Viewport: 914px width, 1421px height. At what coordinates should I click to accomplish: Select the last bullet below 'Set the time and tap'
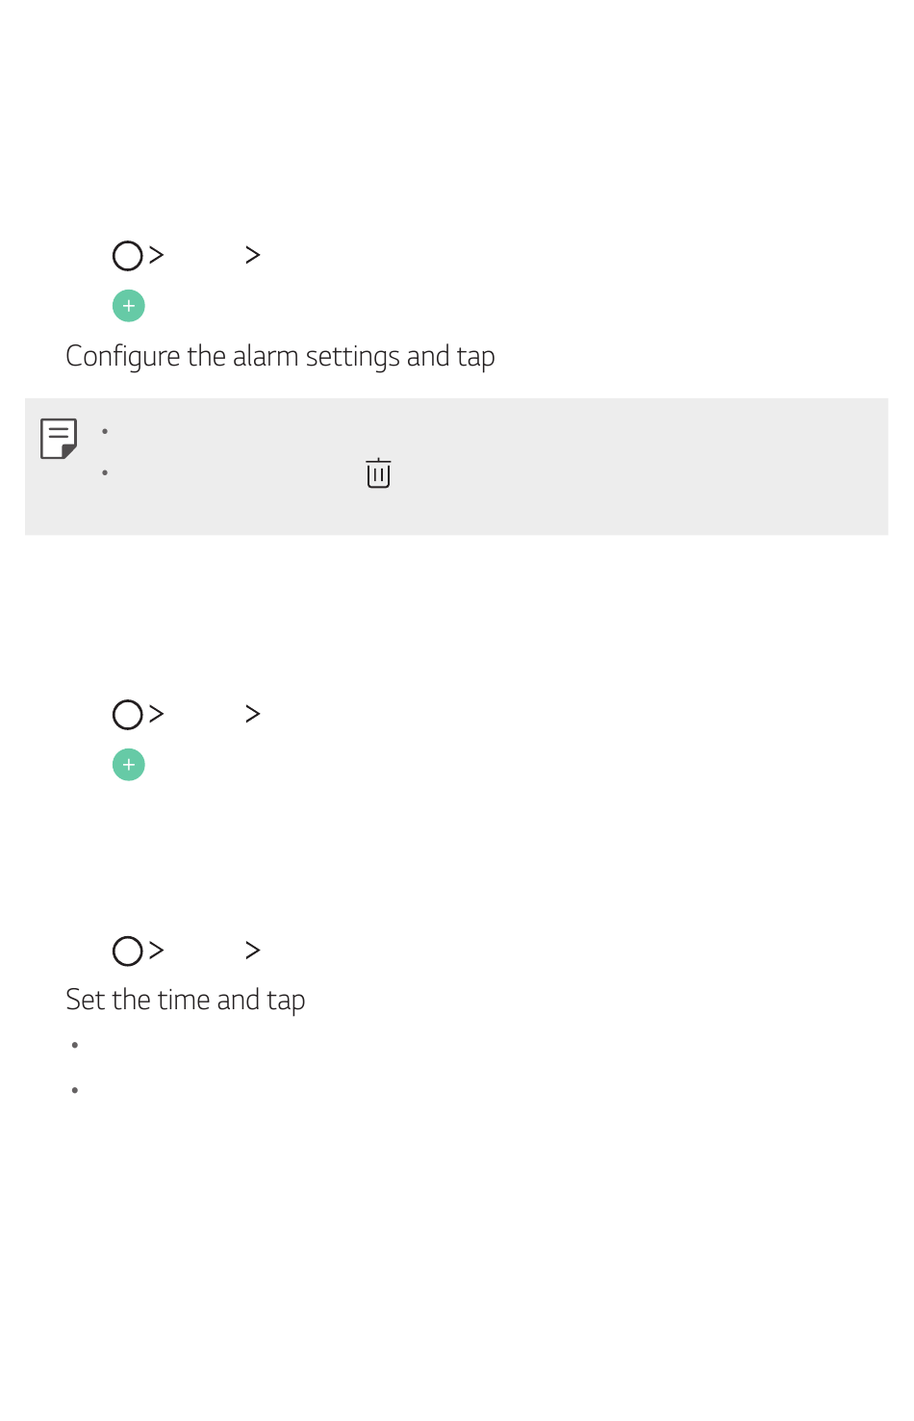tap(75, 1090)
